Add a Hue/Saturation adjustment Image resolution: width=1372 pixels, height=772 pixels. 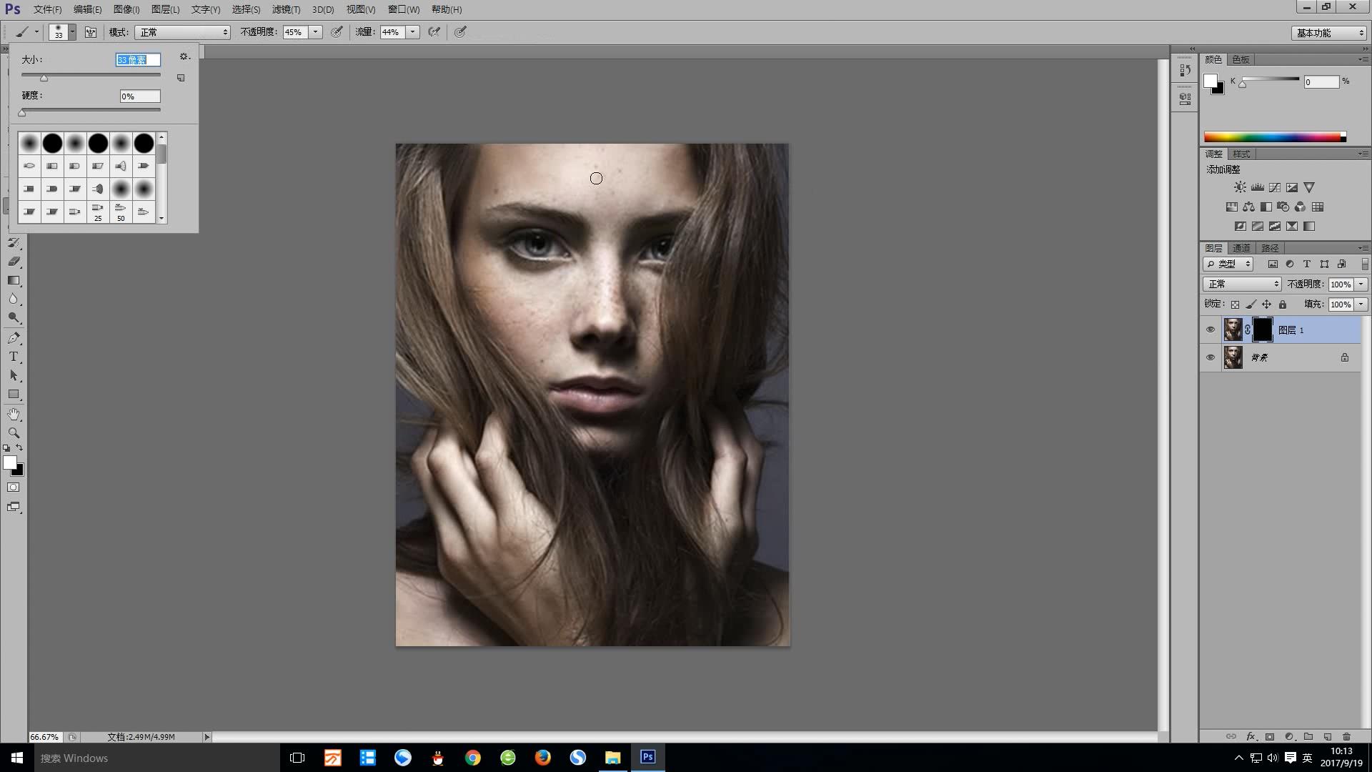pos(1231,207)
